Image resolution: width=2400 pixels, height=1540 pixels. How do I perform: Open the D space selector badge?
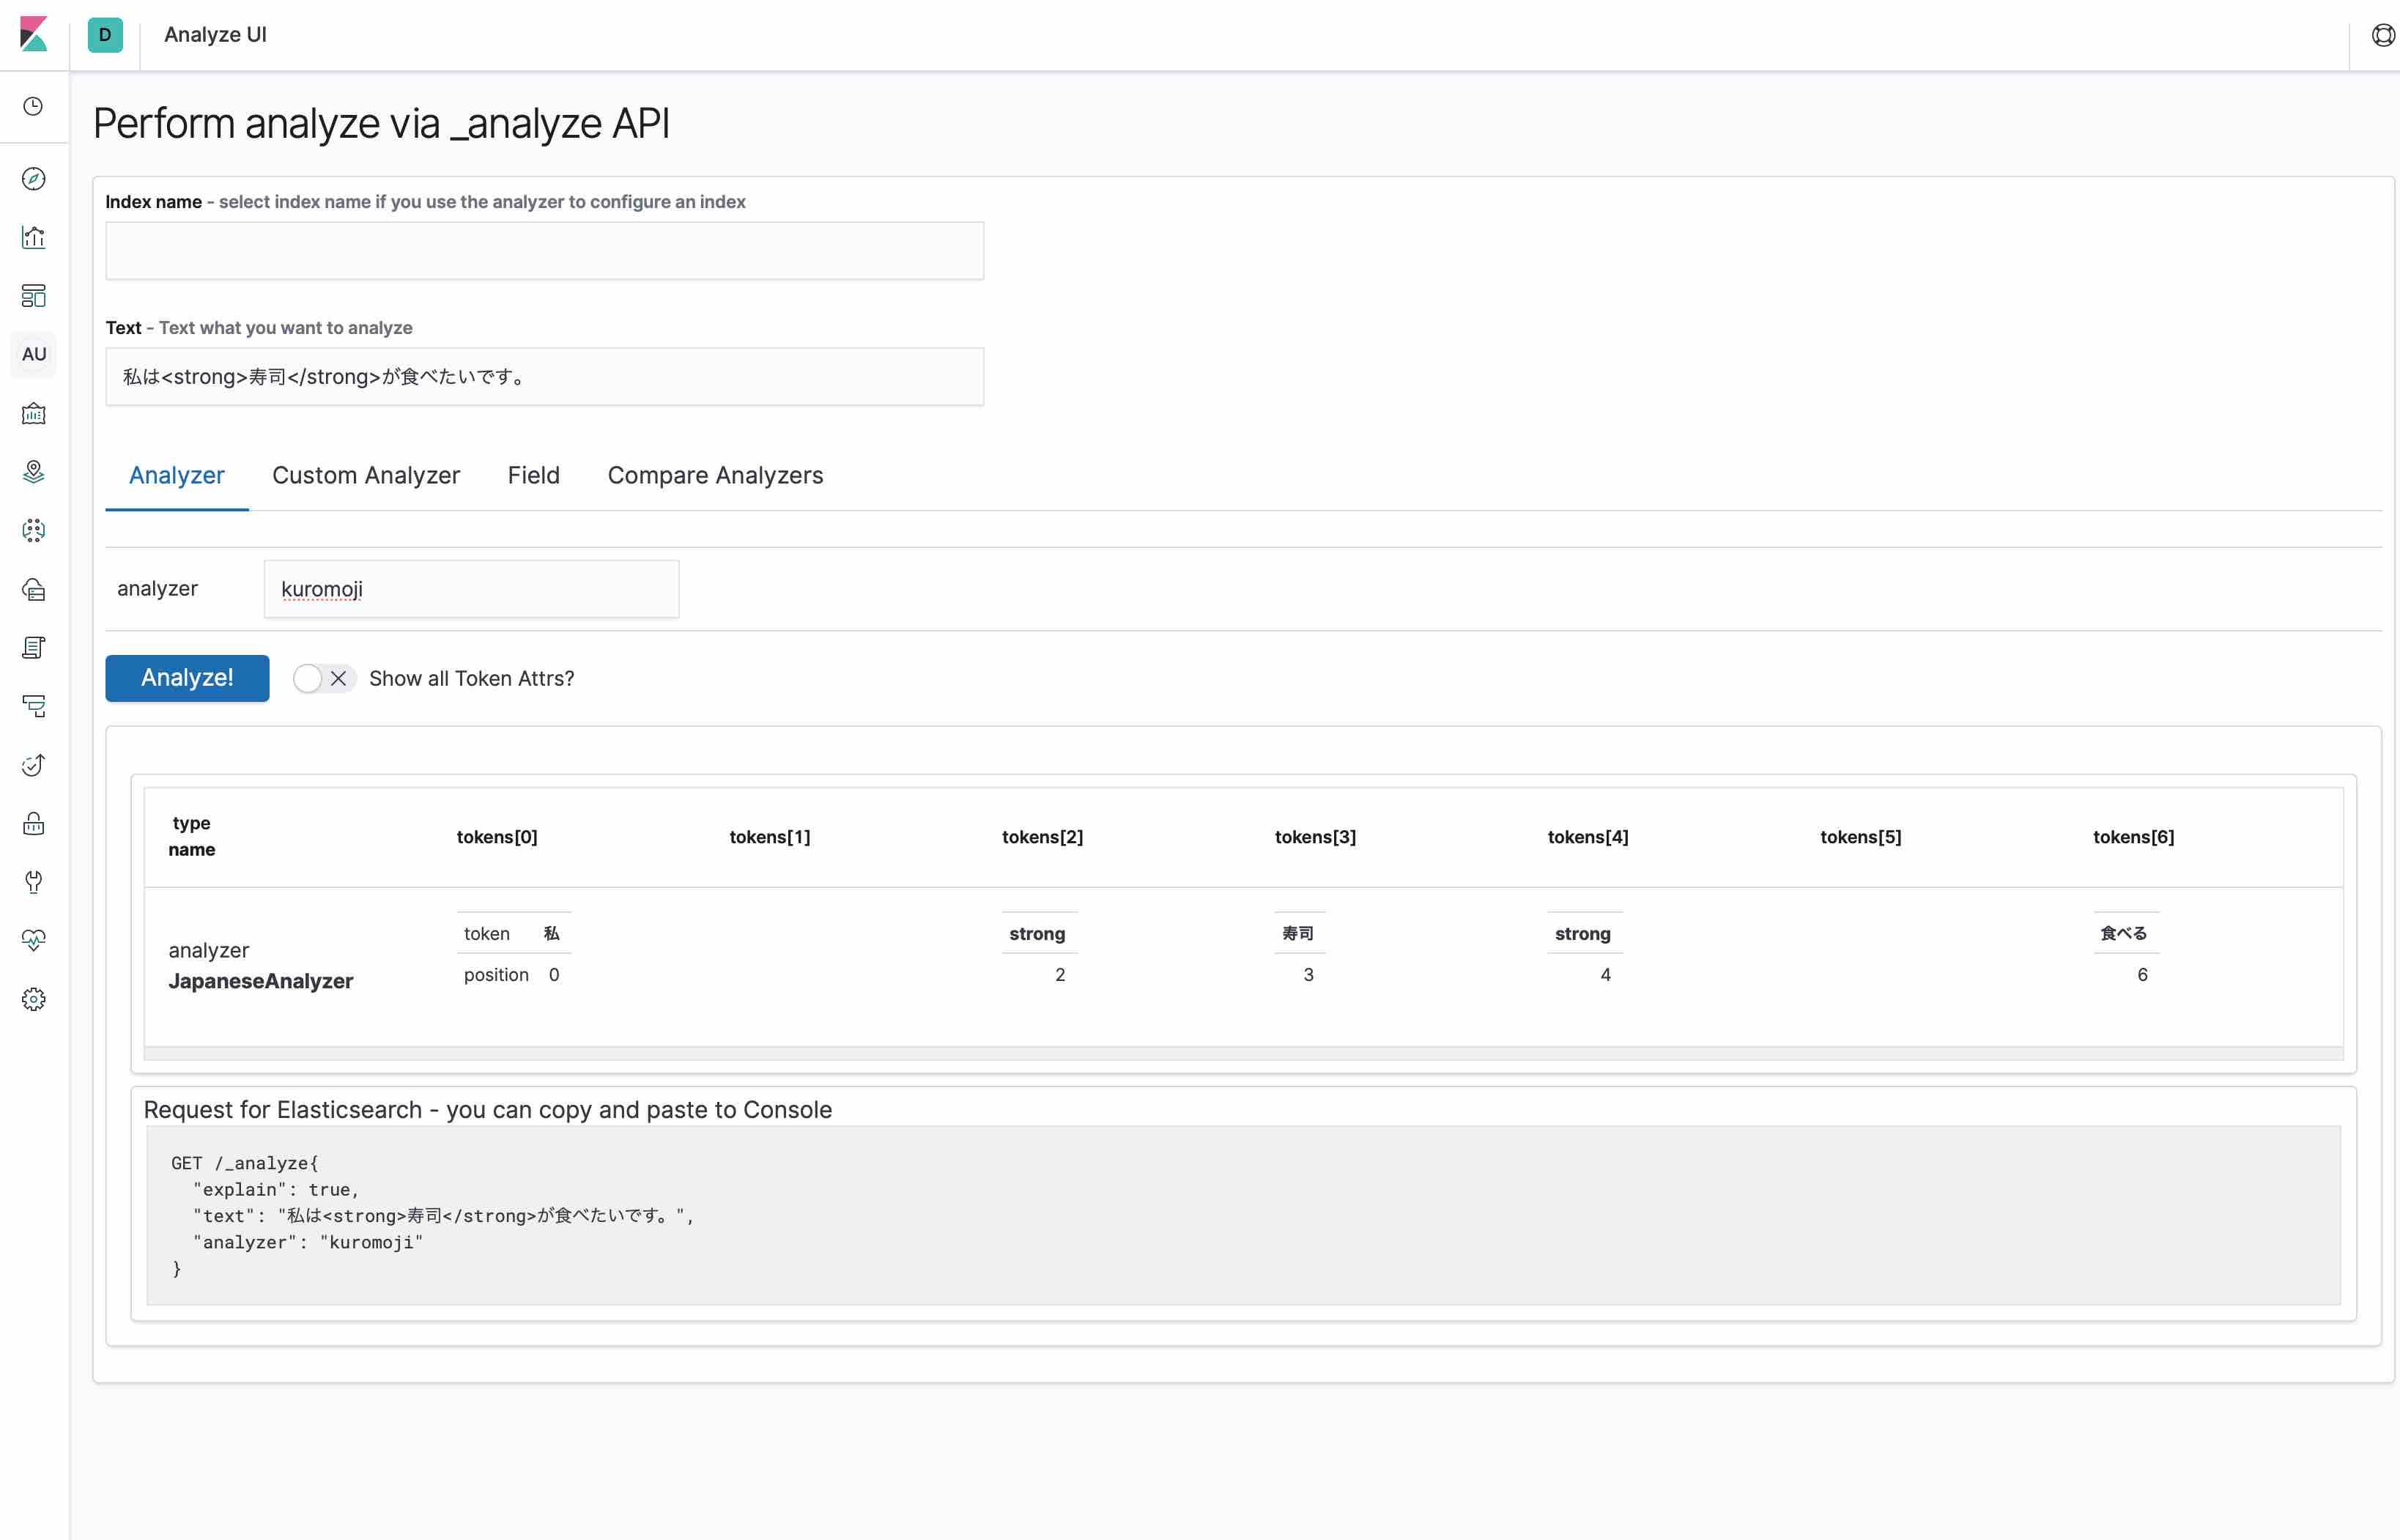(x=105, y=35)
